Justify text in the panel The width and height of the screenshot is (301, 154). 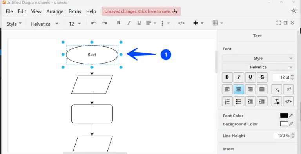click(x=262, y=89)
